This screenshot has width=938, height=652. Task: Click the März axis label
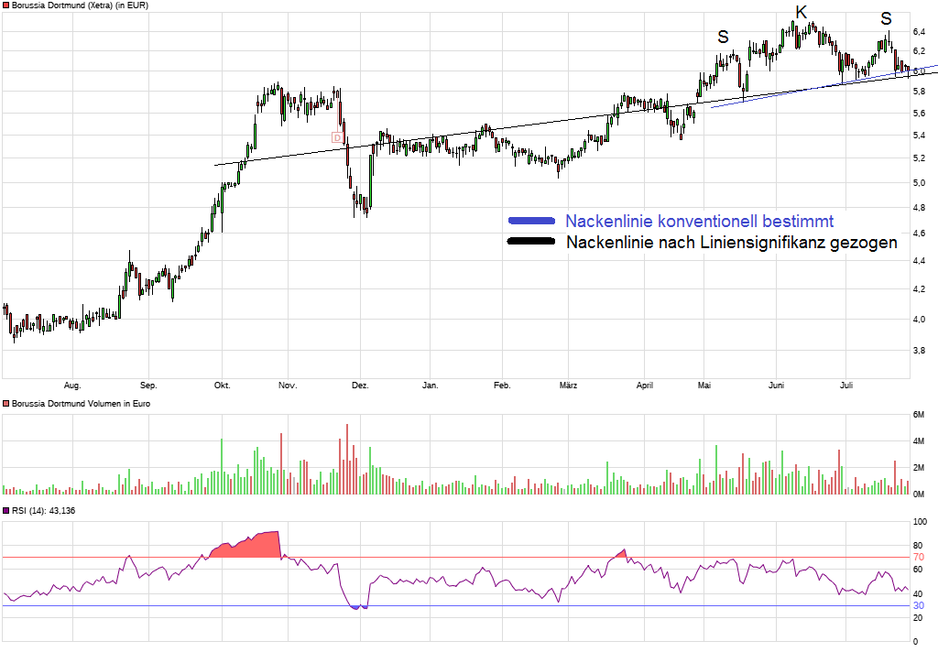tap(568, 386)
